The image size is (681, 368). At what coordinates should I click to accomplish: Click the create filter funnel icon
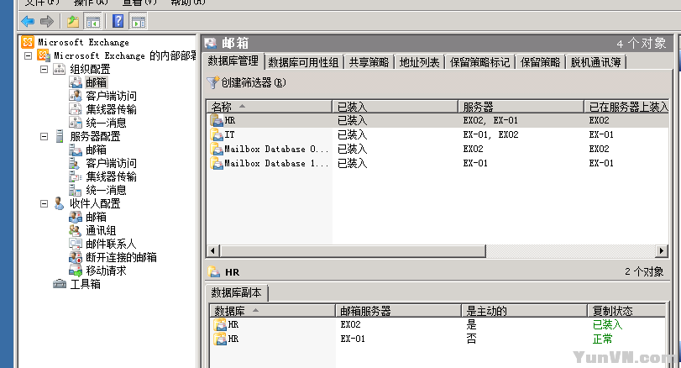pyautogui.click(x=212, y=82)
